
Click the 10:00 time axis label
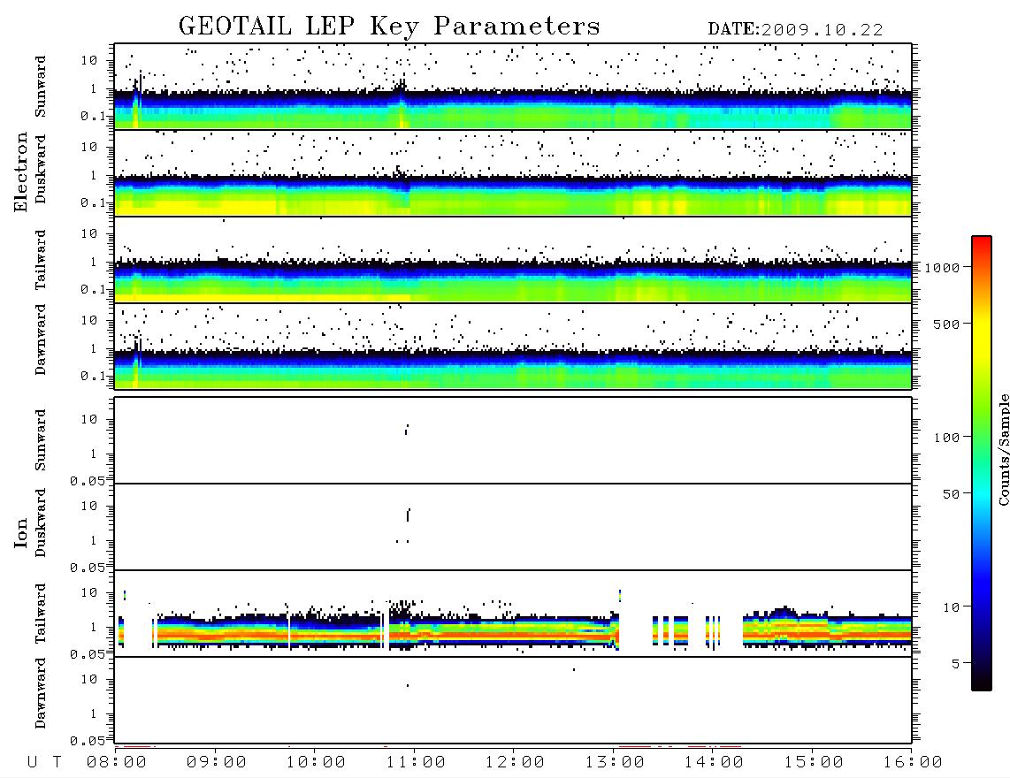[316, 762]
